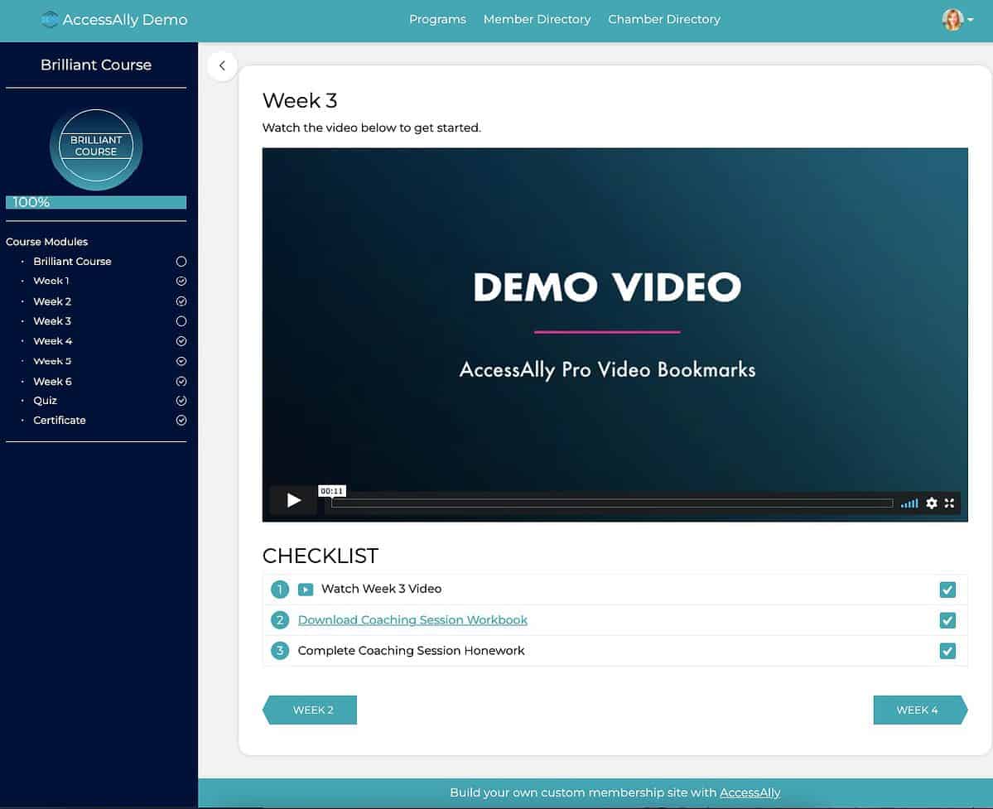Viewport: 993px width, 809px height.
Task: Collapse the sidebar with the chevron button
Action: [x=222, y=65]
